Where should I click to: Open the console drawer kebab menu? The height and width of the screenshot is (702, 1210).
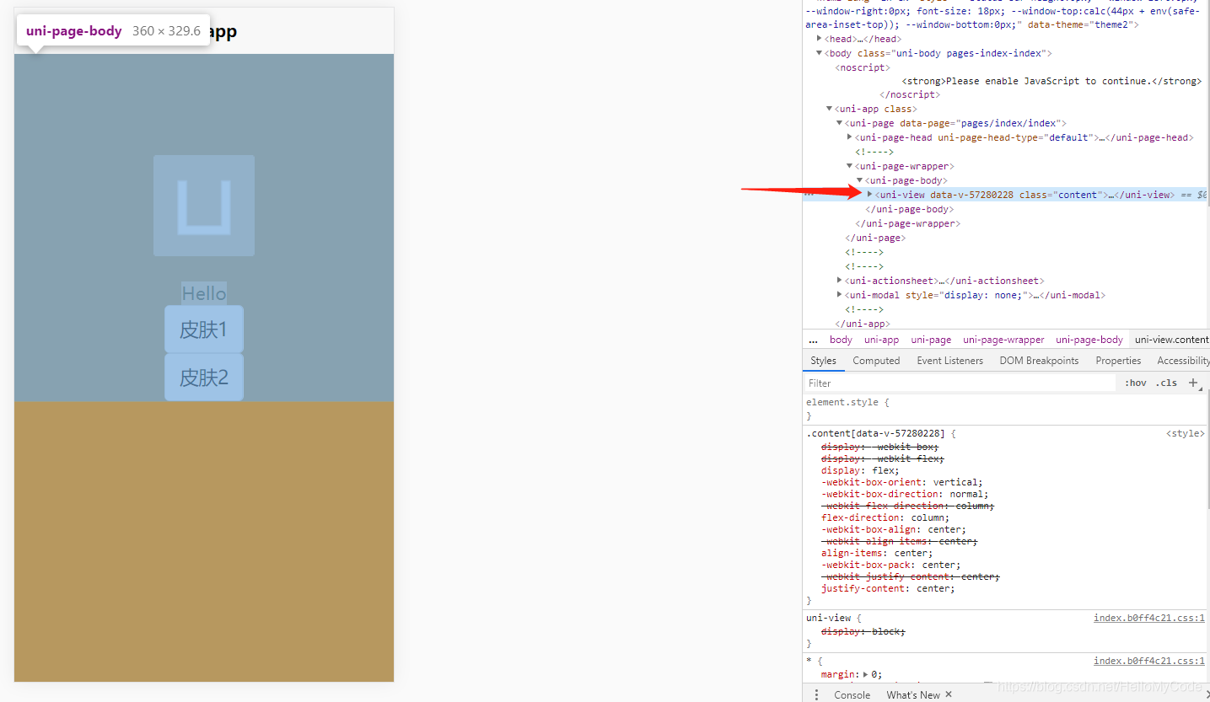[816, 694]
